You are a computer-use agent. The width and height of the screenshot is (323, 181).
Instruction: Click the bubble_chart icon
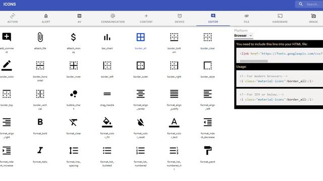point(74,94)
